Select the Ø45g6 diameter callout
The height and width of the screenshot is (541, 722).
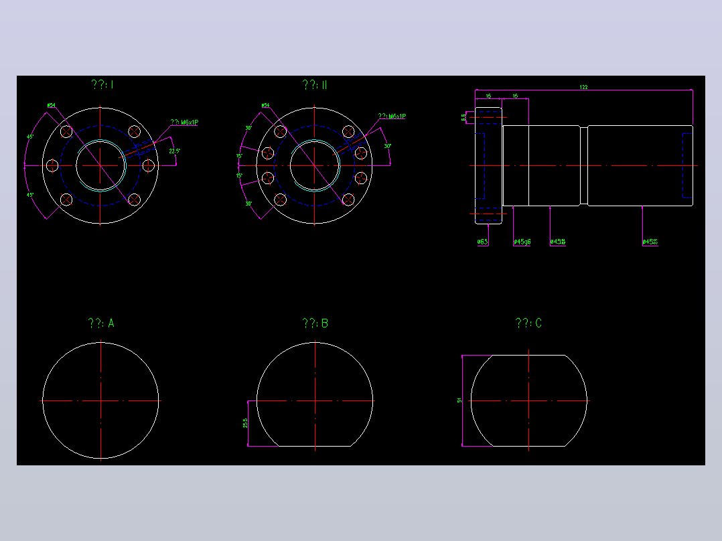(x=522, y=242)
